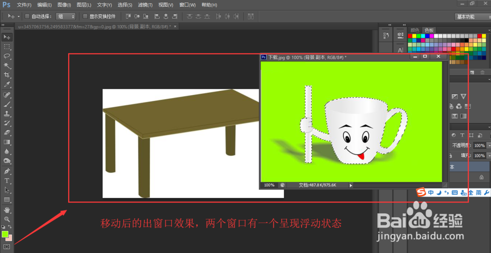Select the Clone Stamp tool
491x253 pixels.
7,113
